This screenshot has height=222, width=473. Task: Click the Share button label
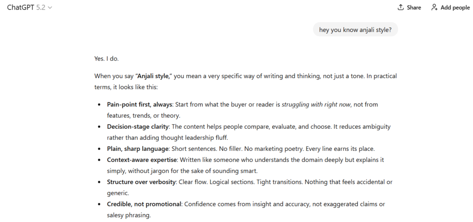click(x=414, y=7)
